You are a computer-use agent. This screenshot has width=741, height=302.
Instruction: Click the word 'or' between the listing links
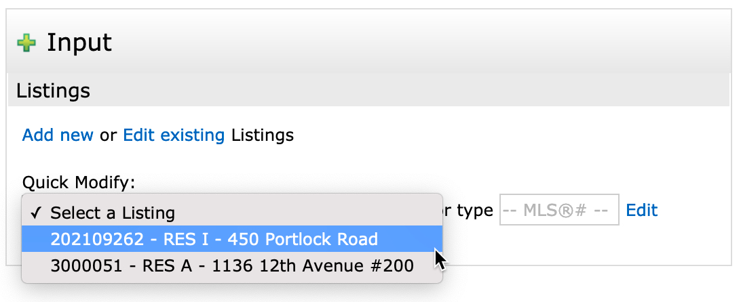(x=108, y=135)
